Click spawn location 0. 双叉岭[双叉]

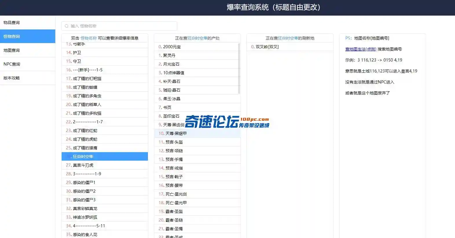point(290,47)
